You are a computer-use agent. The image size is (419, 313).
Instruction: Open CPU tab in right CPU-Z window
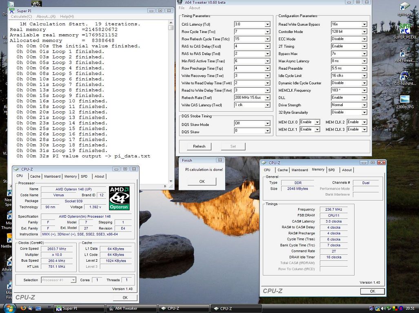point(267,170)
